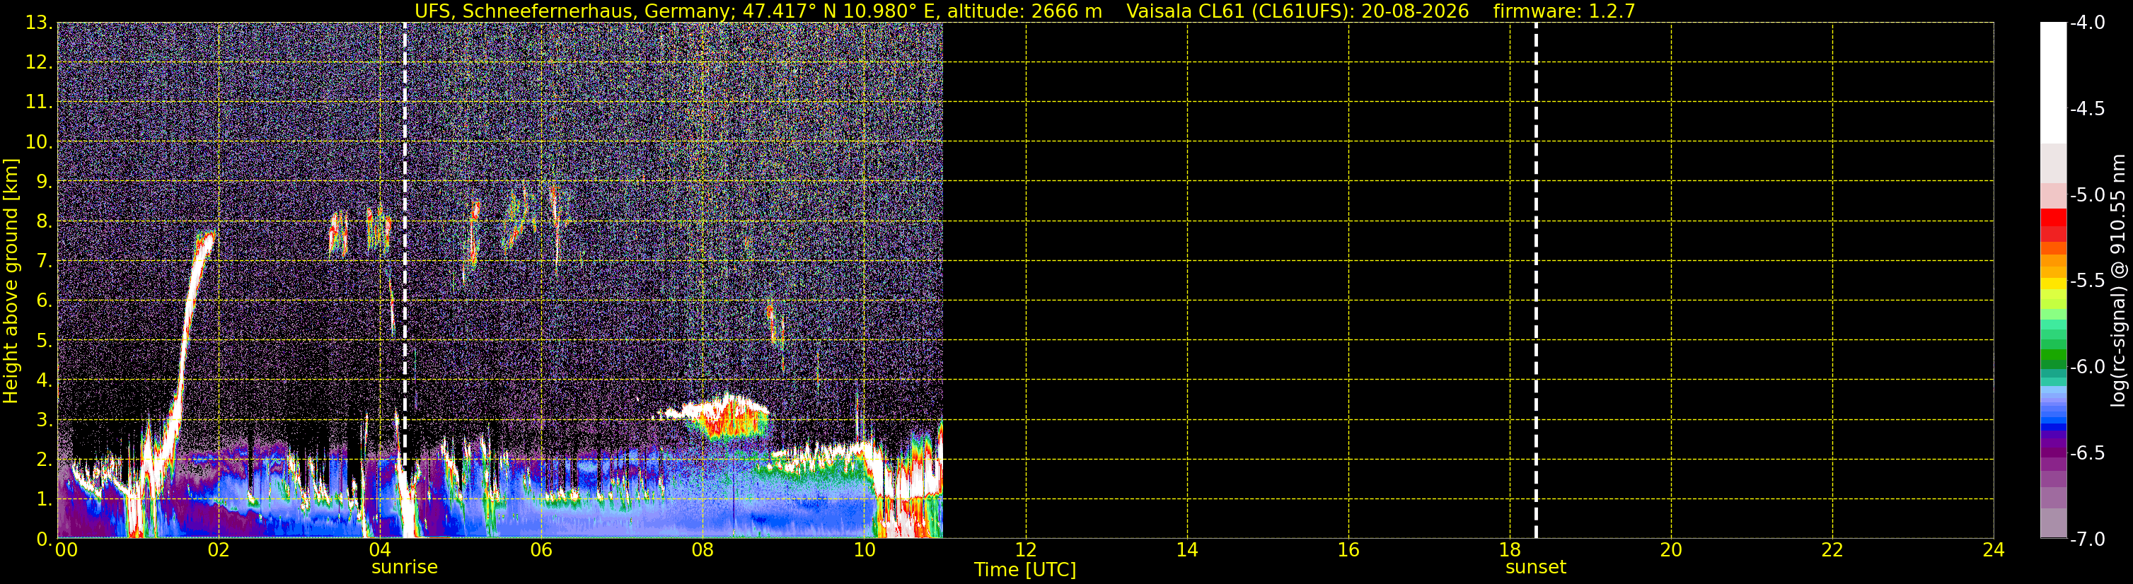Click the x-axis tick label '12'
Viewport: 2133px width, 584px height.
(1026, 551)
